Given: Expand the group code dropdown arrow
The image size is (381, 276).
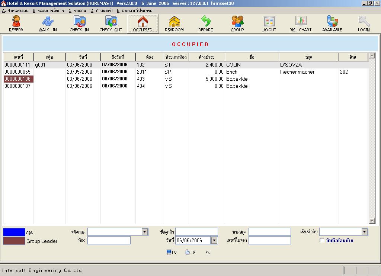Looking at the screenshot, I should pyautogui.click(x=145, y=232).
